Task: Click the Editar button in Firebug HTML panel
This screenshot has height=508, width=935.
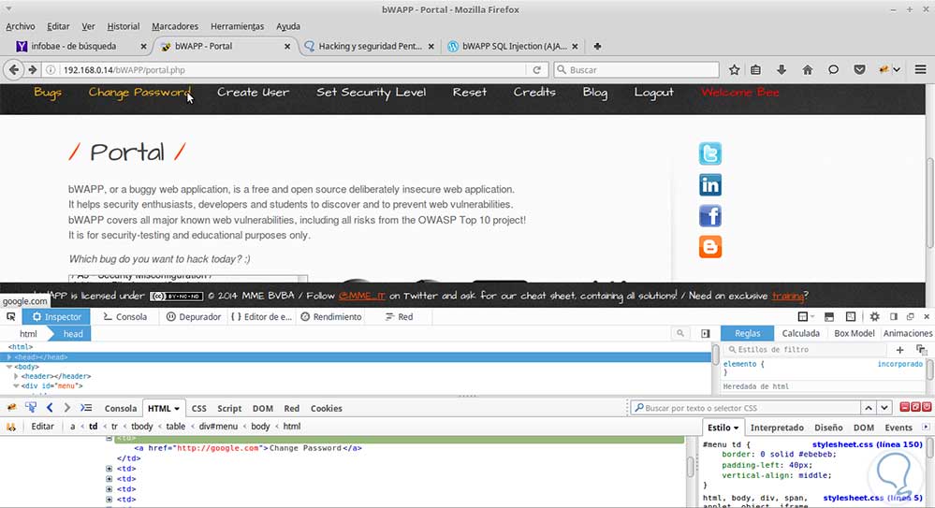Action: point(42,427)
